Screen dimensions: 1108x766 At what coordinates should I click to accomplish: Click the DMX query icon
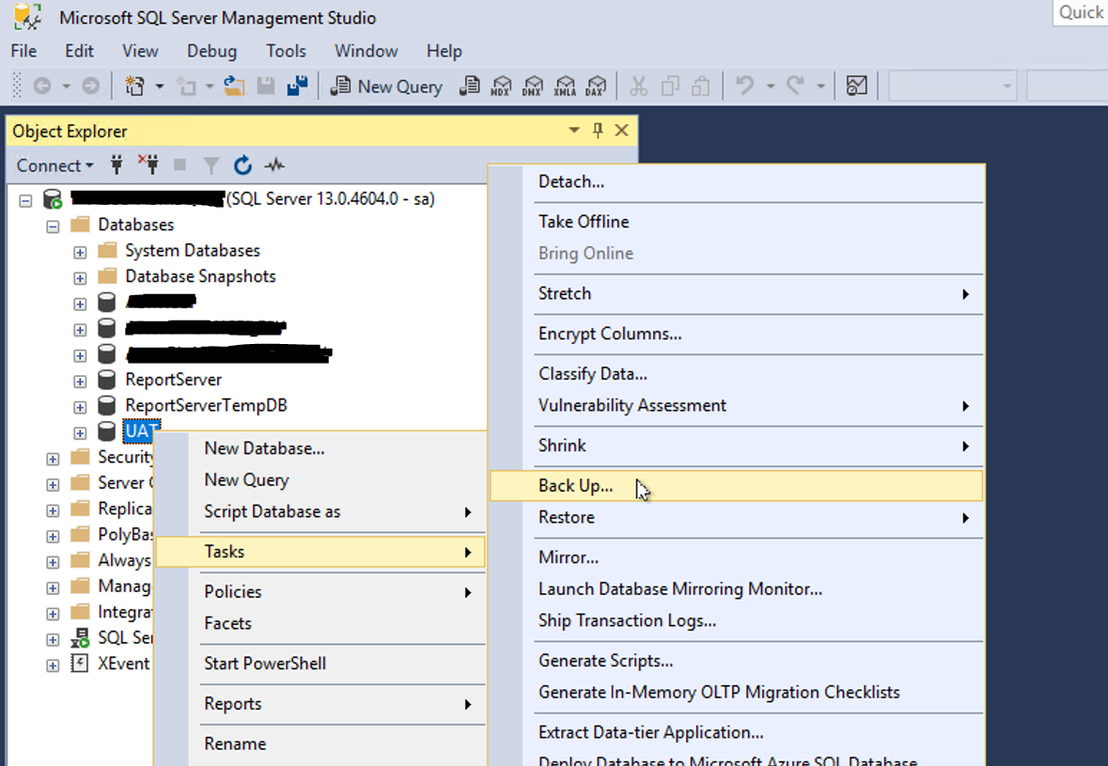[x=533, y=86]
